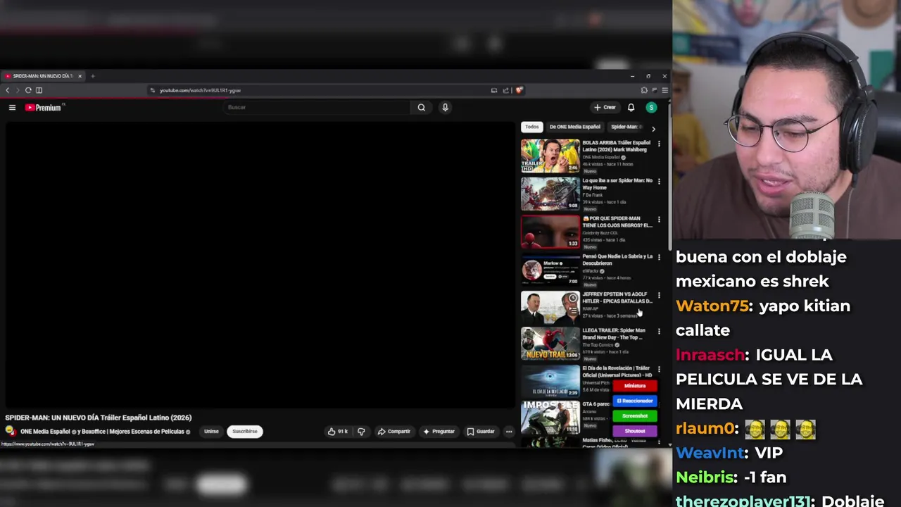Click the Buscar search input field
Screen dimensions: 901x507
pos(317,108)
